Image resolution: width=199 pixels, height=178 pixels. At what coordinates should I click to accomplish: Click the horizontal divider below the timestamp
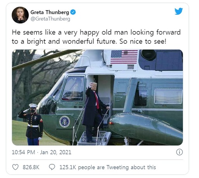tap(98, 160)
